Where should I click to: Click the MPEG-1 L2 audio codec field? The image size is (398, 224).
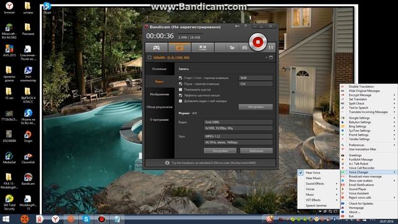[x=238, y=136]
